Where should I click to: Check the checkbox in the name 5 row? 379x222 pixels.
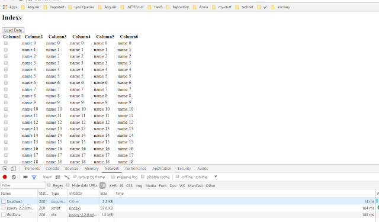pyautogui.click(x=6, y=76)
